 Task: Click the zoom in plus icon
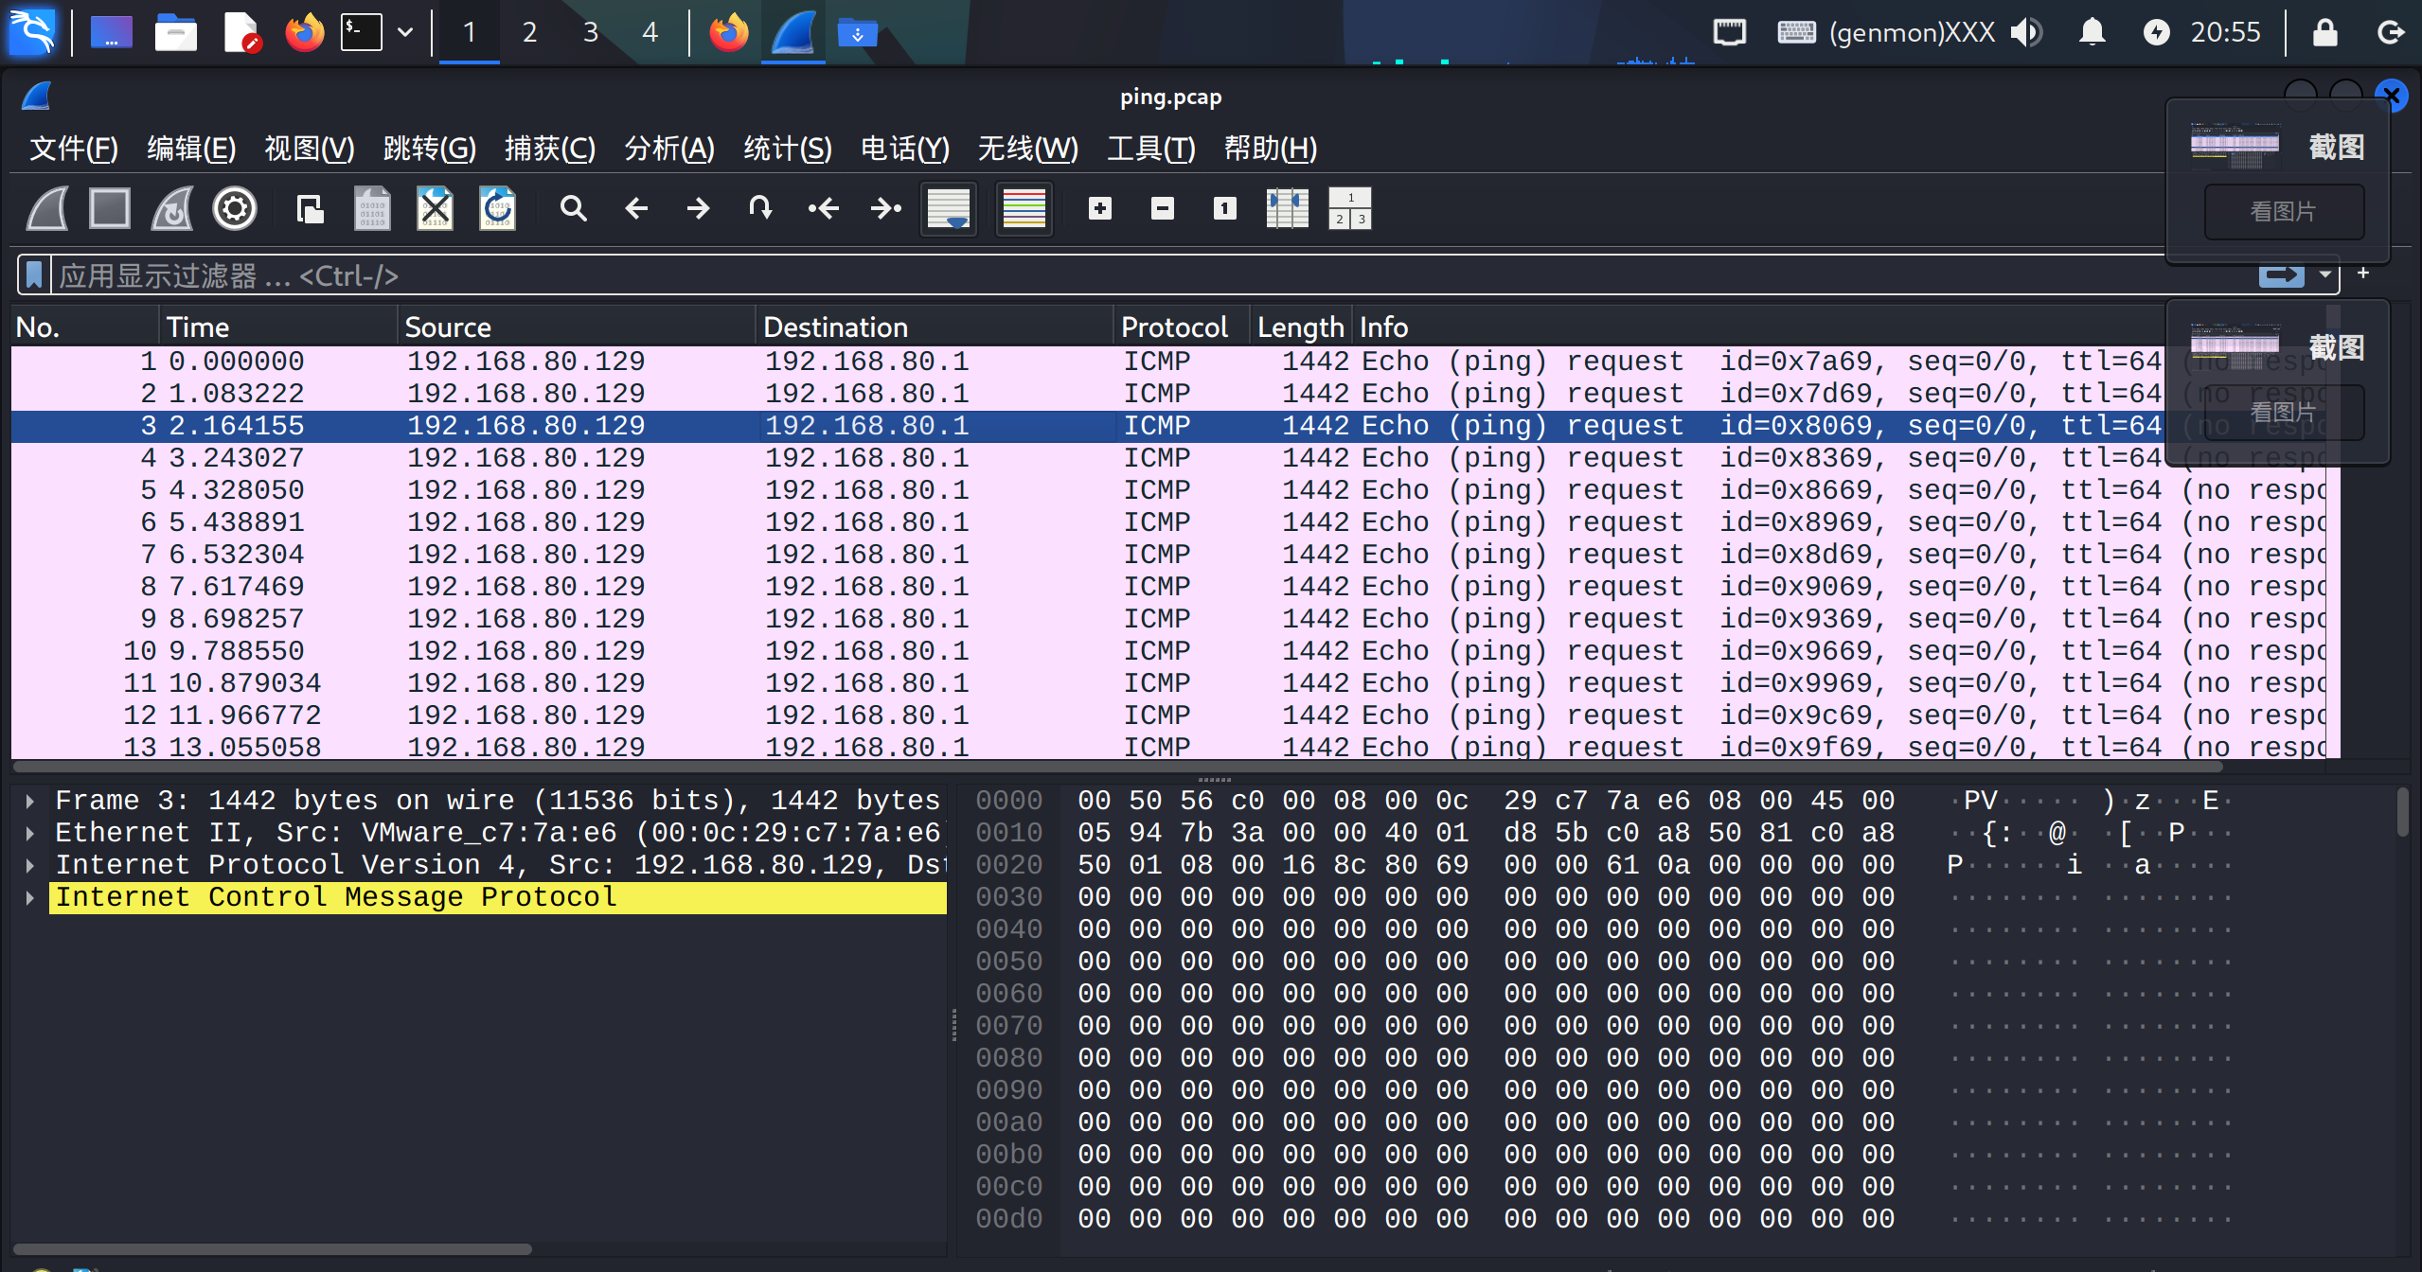[x=1099, y=208]
